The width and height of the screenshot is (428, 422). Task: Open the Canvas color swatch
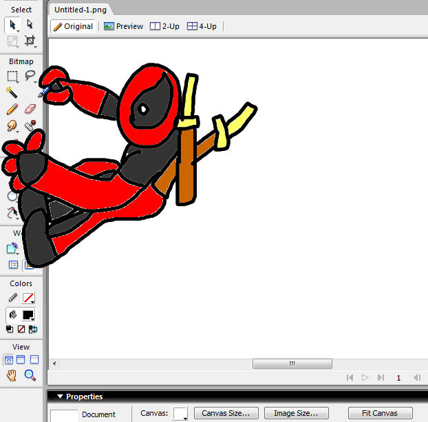point(180,413)
